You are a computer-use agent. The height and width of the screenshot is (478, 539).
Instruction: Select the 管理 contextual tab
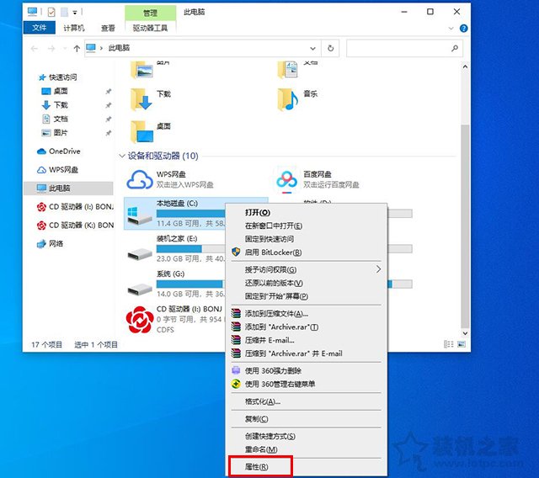[x=150, y=13]
